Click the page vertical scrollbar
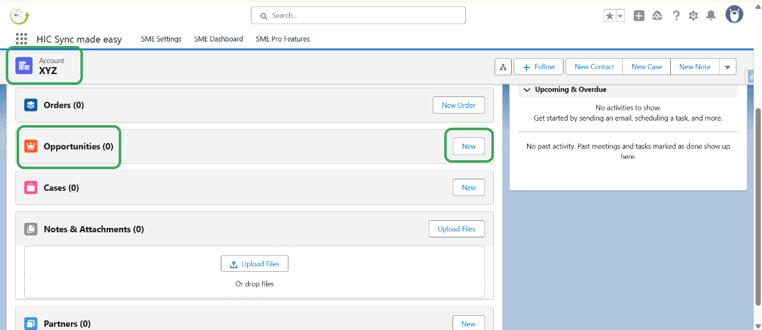762x330 pixels. coord(758,208)
